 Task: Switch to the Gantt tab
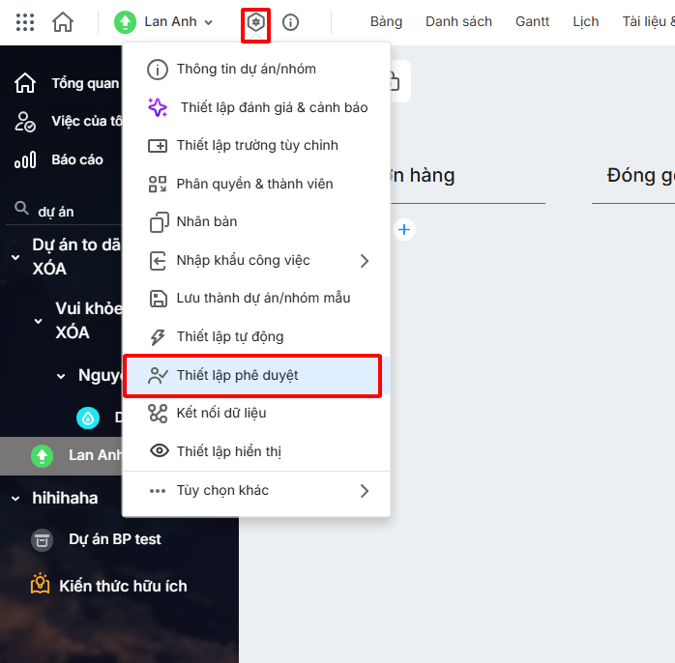click(x=532, y=21)
